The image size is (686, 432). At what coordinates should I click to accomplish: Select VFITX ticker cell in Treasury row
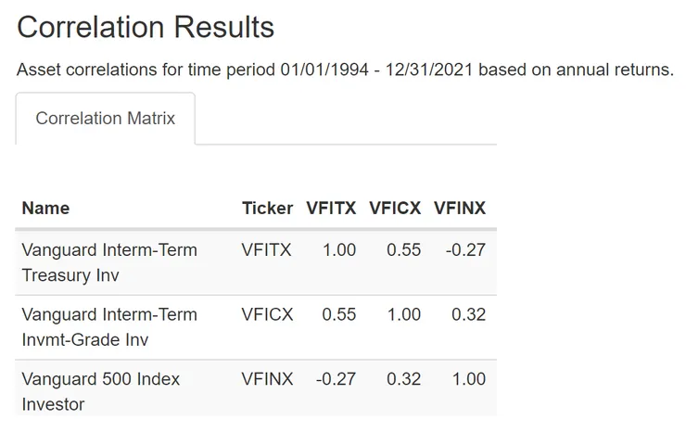tap(267, 250)
